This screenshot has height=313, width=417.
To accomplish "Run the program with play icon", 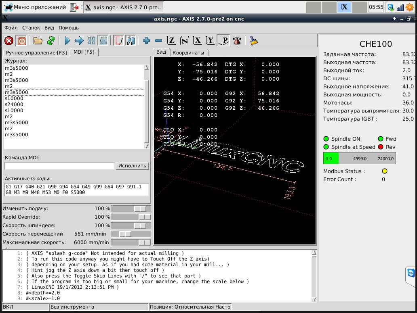I will click(x=67, y=41).
